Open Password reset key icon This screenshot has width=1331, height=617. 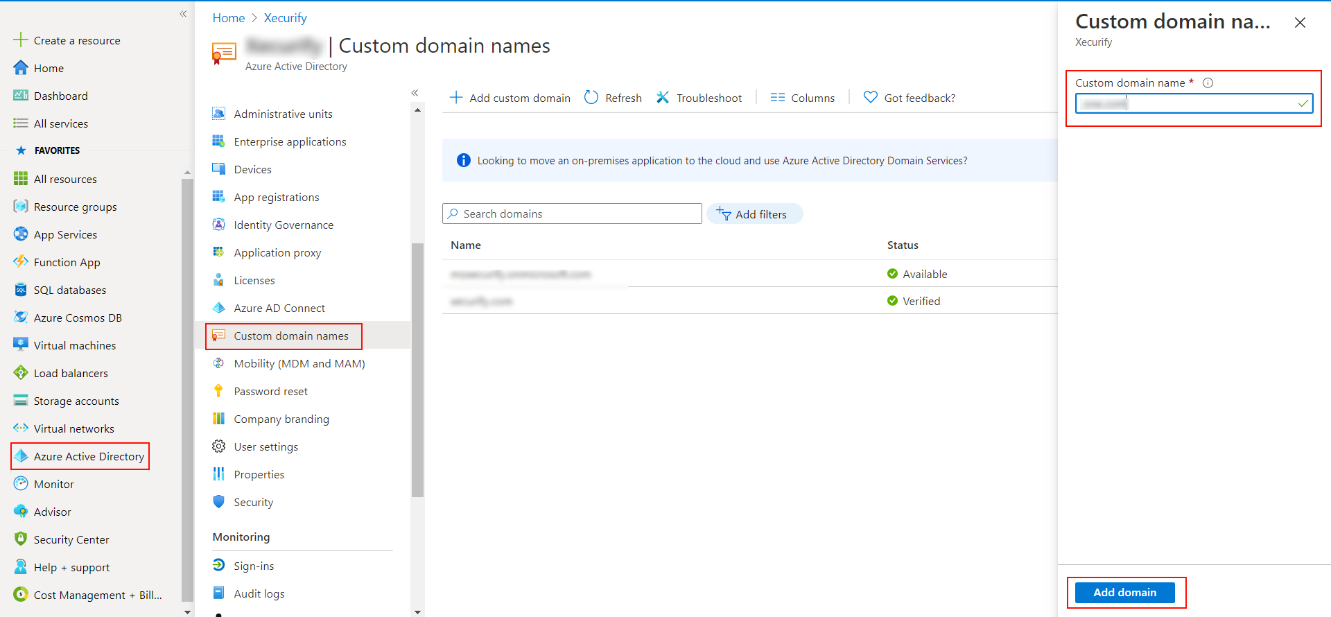[218, 391]
